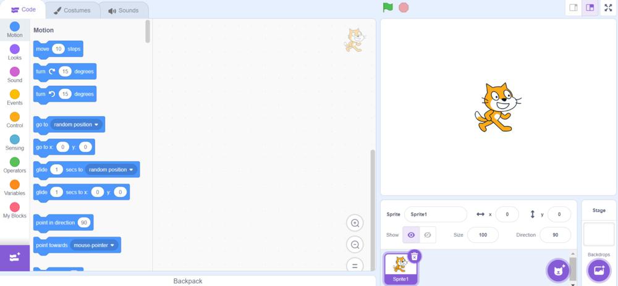The image size is (618, 286).
Task: Click the sprite Size field 100
Action: pos(483,235)
